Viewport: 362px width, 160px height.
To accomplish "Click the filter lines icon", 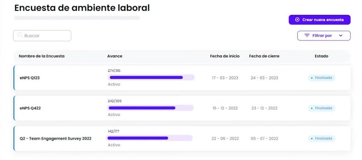I will pos(307,36).
